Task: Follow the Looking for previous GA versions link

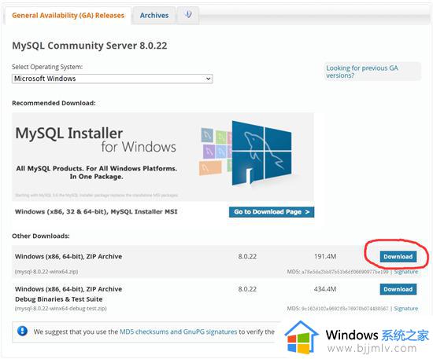Action: 362,71
